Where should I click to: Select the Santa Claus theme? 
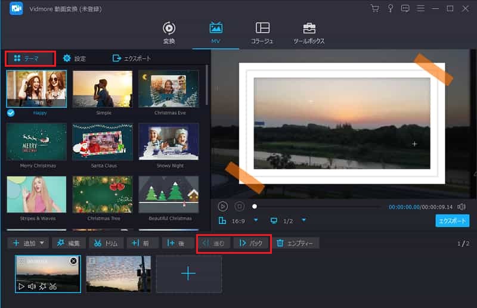point(103,142)
